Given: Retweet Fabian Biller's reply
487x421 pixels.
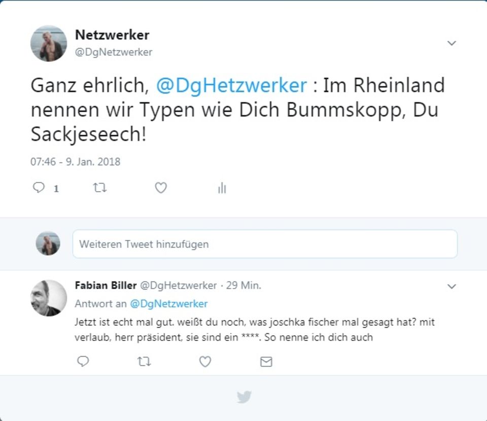Looking at the screenshot, I should 144,361.
